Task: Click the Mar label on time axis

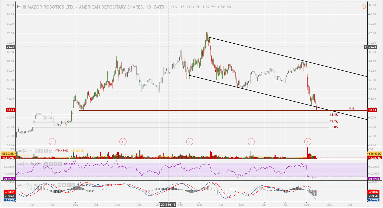Action: tap(200, 205)
